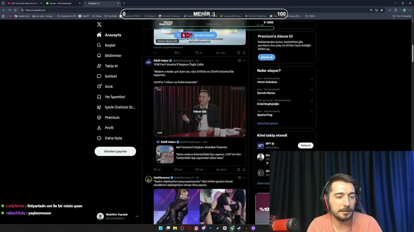The width and height of the screenshot is (414, 232).
Task: Click Daha fazla göster under trends
Action: point(267,123)
